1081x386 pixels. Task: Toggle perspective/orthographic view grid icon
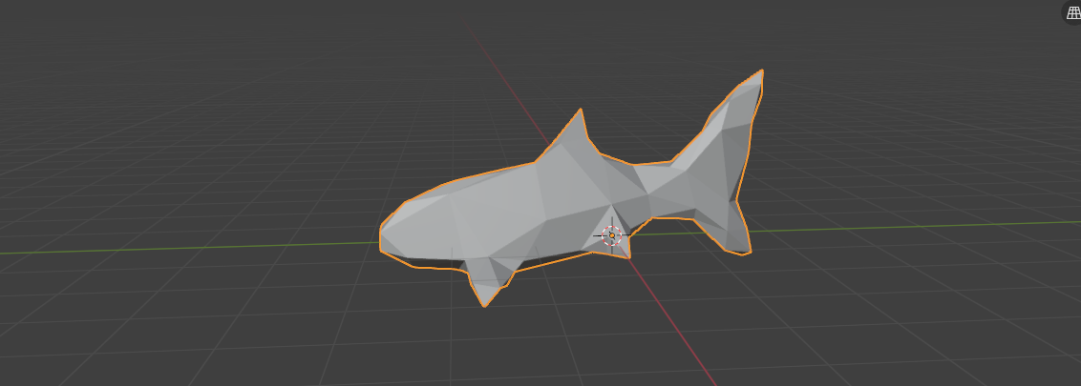tap(1072, 13)
